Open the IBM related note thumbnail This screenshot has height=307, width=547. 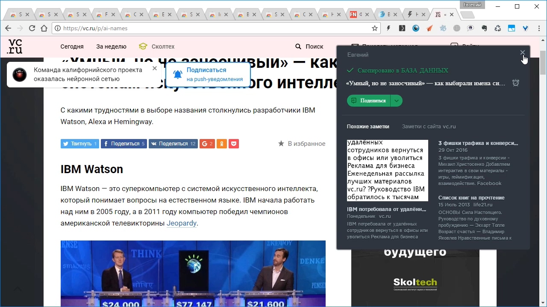click(388, 171)
